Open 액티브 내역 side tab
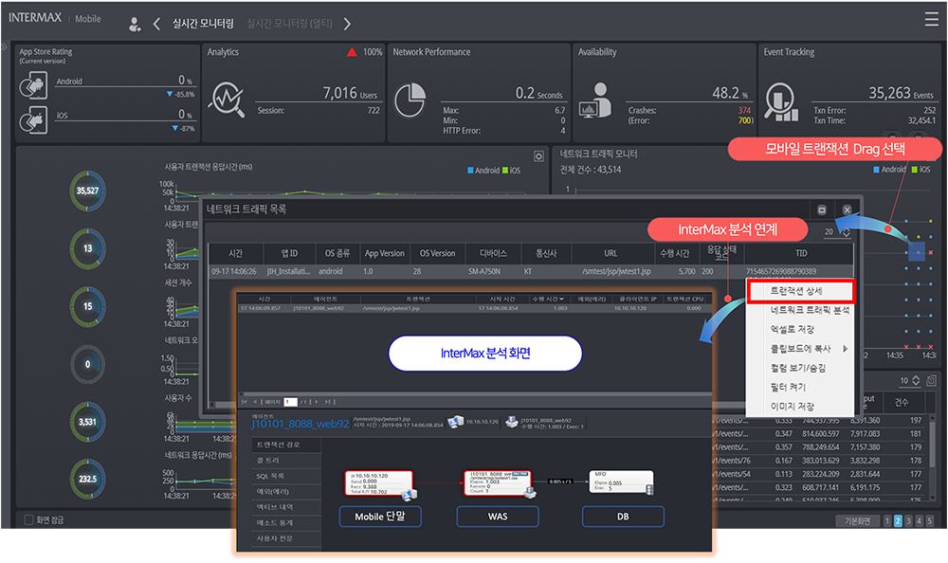This screenshot has height=563, width=948. 286,507
